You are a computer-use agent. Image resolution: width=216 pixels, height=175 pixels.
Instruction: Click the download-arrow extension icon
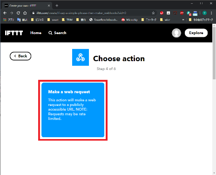pos(169,13)
